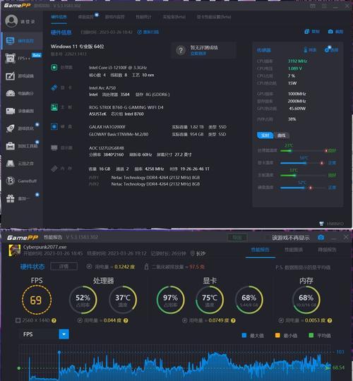Open the Gamebuff sidebar entry

point(21,181)
